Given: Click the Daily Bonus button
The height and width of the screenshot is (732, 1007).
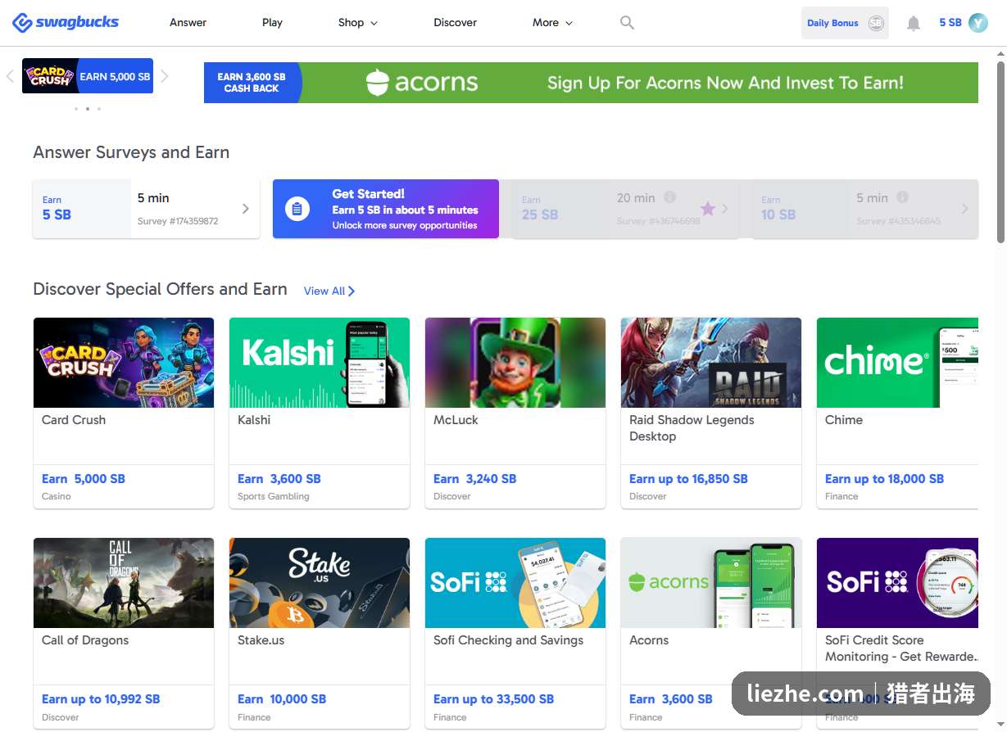Looking at the screenshot, I should click(845, 23).
